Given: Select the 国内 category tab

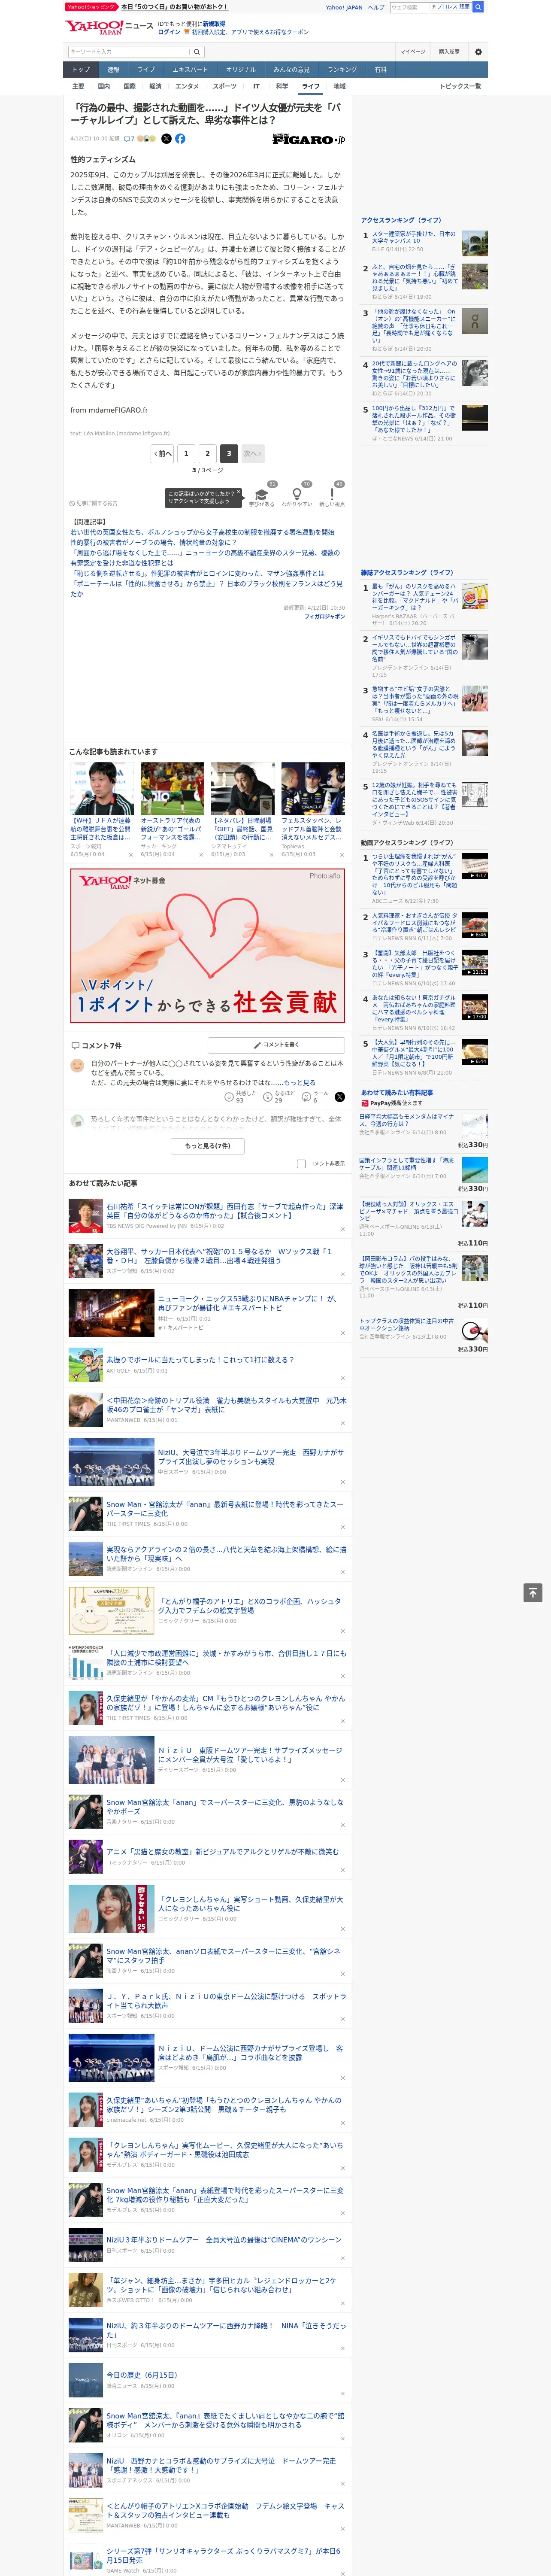Looking at the screenshot, I should point(103,86).
